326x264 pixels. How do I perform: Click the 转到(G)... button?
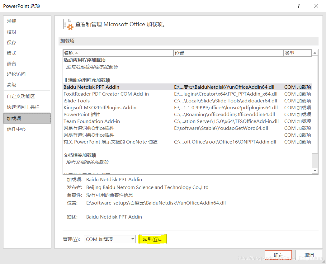[153, 239]
